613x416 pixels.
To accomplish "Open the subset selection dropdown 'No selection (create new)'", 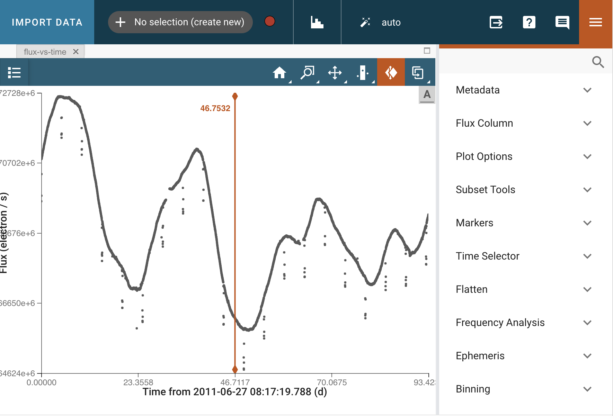I will point(180,22).
